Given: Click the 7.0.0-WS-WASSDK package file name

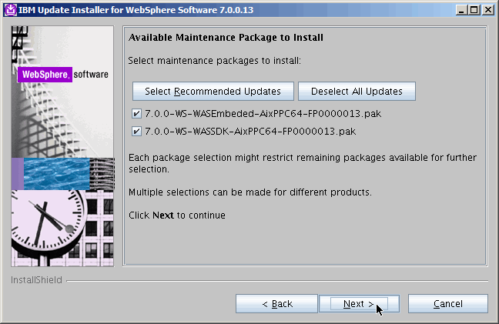Looking at the screenshot, I should (x=251, y=131).
